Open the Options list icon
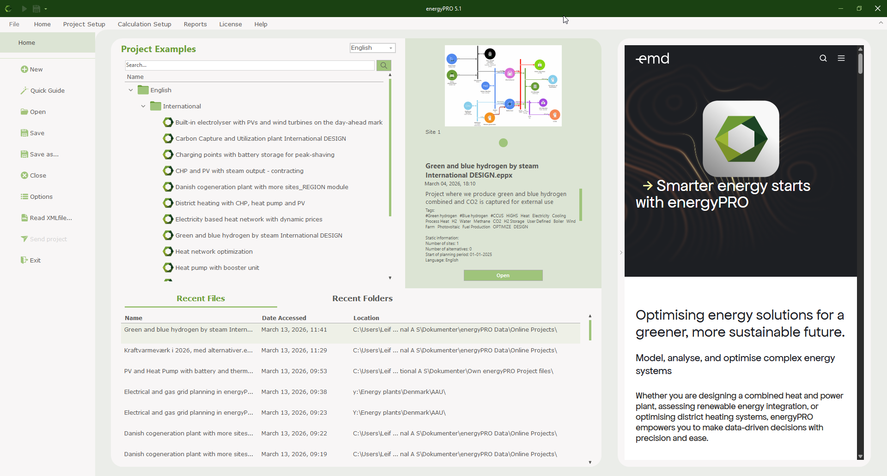Viewport: 887px width, 476px height. pyautogui.click(x=24, y=196)
